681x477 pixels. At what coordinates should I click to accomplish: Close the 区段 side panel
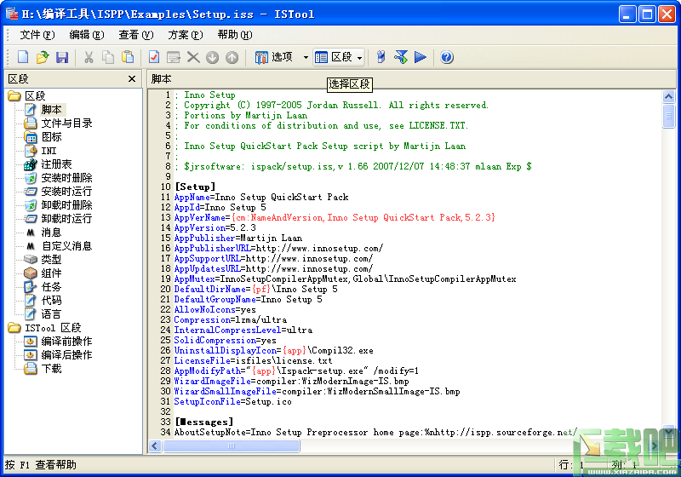point(132,78)
